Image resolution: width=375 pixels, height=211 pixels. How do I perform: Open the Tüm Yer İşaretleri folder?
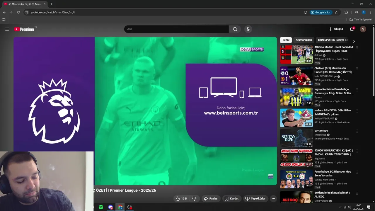click(x=361, y=20)
